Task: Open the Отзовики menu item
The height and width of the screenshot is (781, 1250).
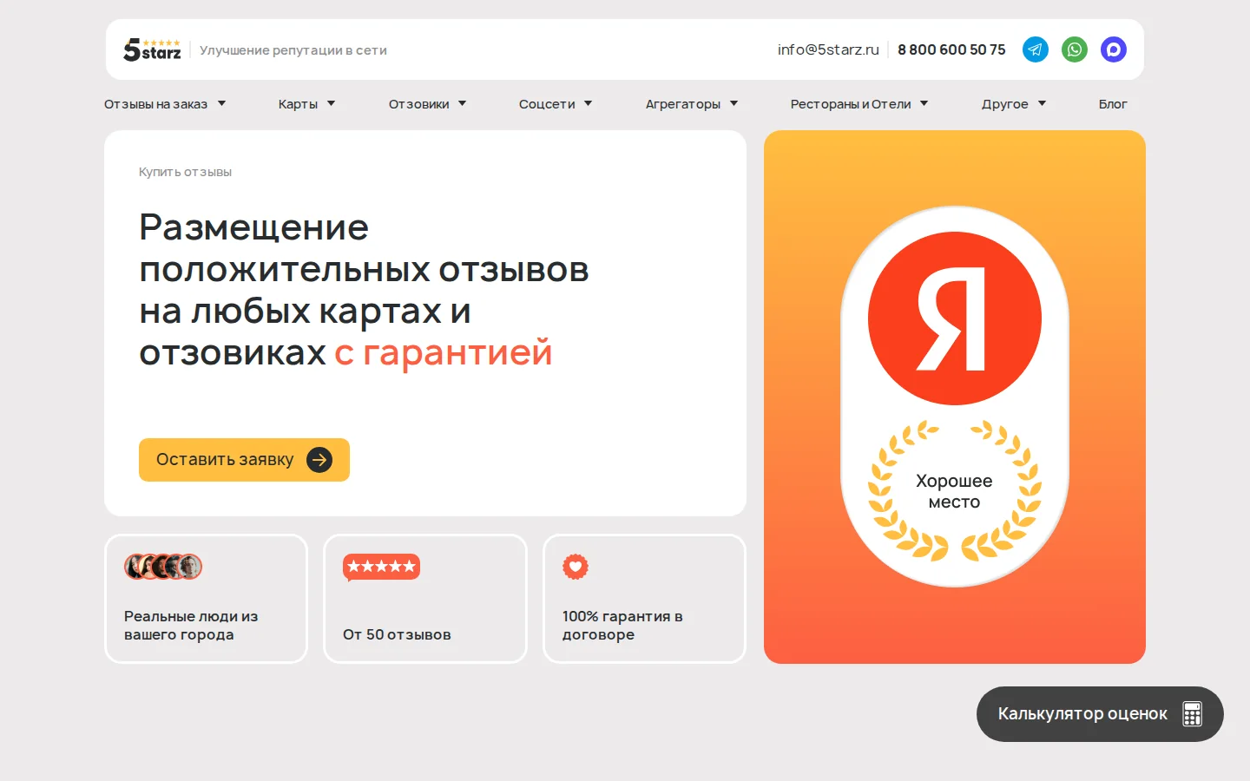Action: (x=418, y=104)
